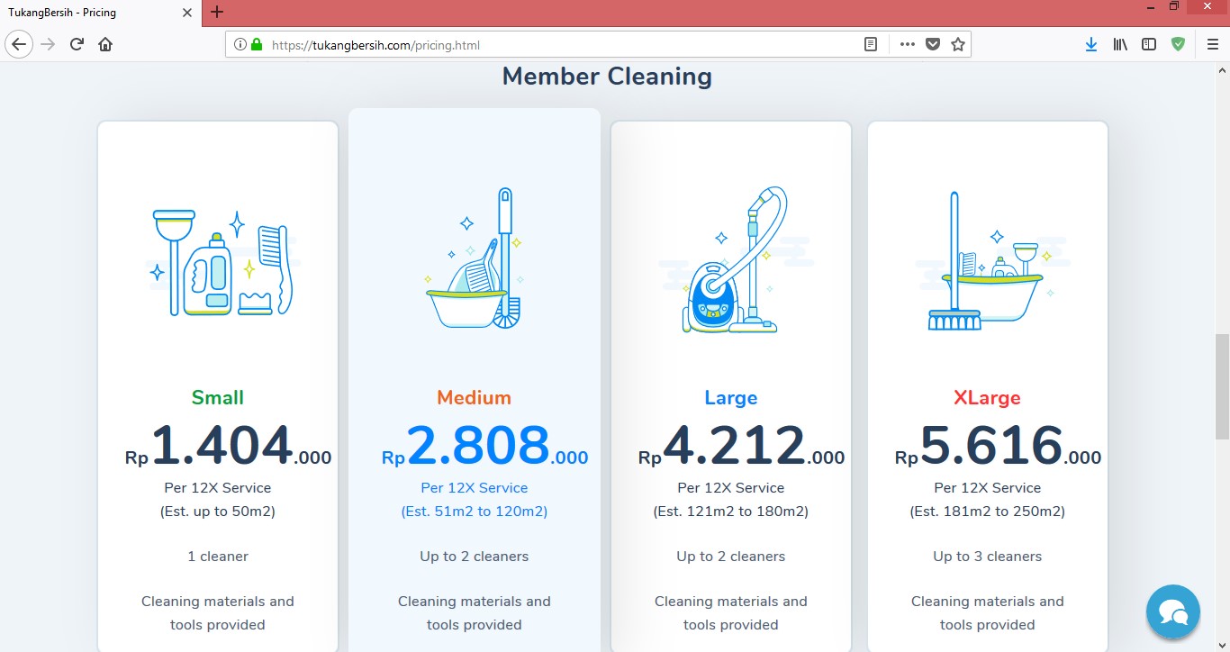
Task: Click the browser Reload page button
Action: tap(77, 44)
